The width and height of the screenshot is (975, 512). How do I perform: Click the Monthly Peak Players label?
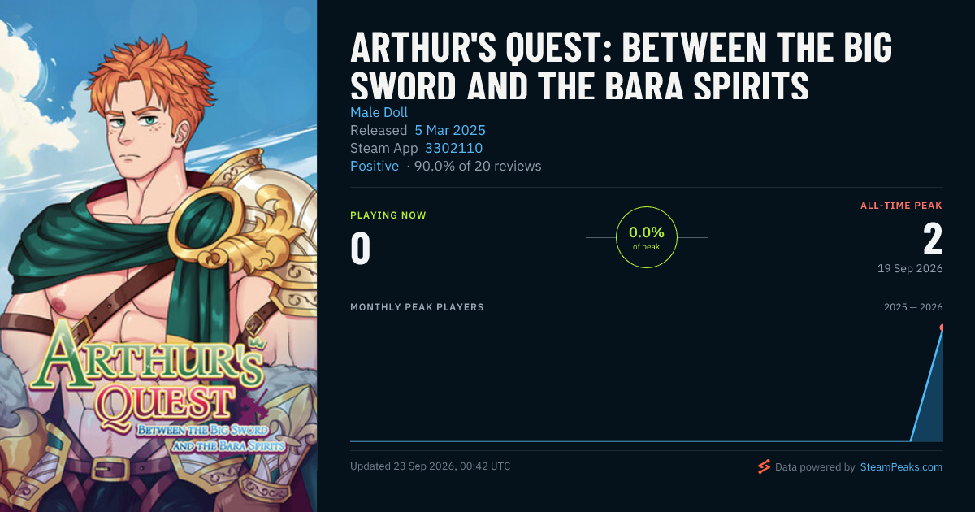pyautogui.click(x=417, y=307)
